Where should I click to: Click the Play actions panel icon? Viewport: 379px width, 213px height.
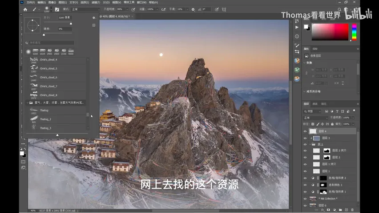coord(297,27)
